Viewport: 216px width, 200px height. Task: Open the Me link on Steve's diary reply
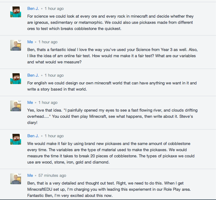tap(30, 102)
